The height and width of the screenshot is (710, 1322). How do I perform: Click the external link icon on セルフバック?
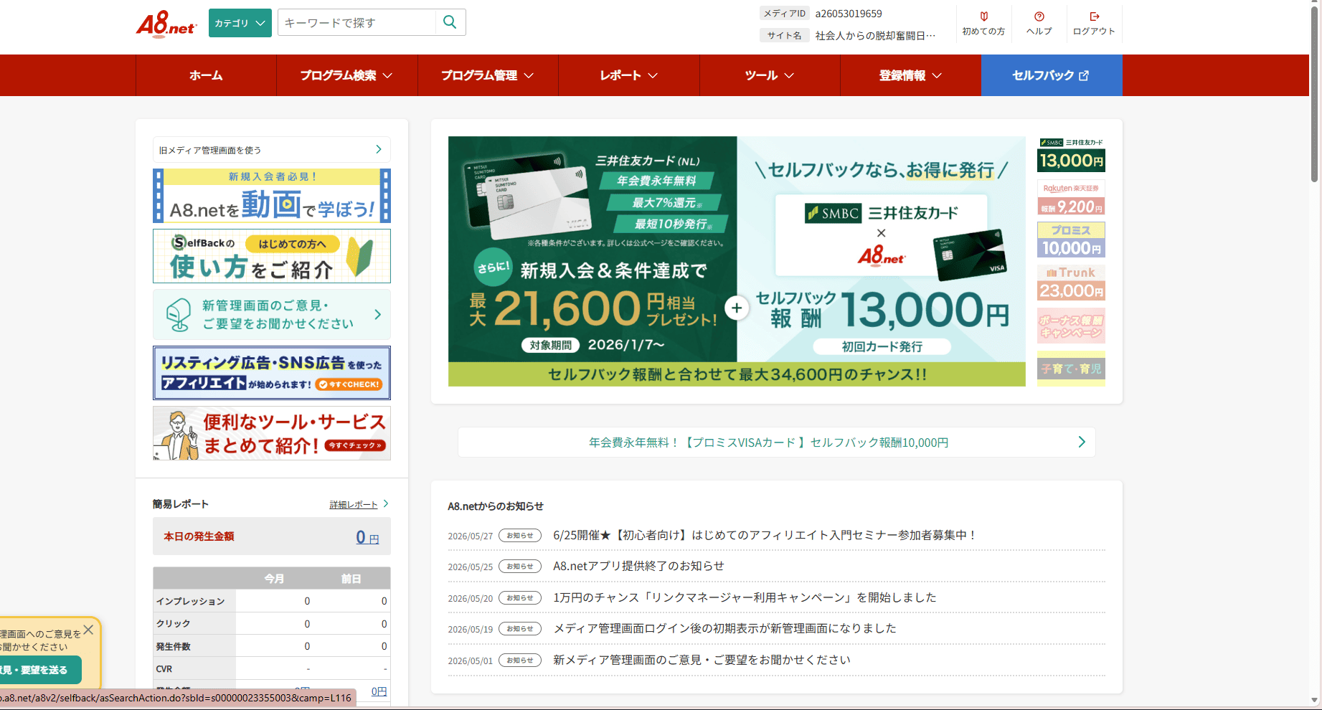pyautogui.click(x=1084, y=75)
